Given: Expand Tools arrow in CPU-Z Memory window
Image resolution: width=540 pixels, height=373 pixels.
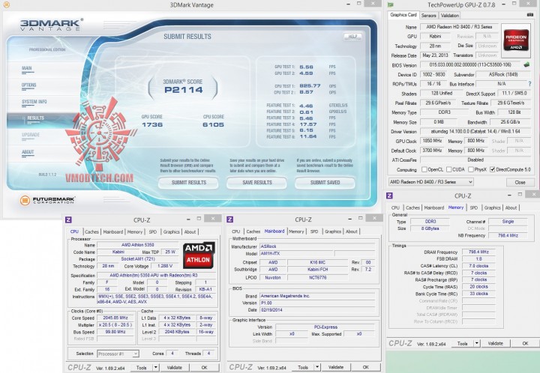Looking at the screenshot, I should click(x=477, y=343).
